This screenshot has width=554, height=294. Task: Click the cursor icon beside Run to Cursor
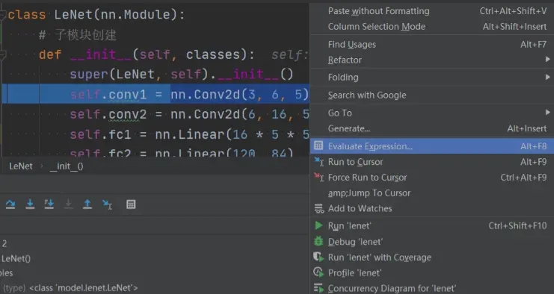click(318, 161)
